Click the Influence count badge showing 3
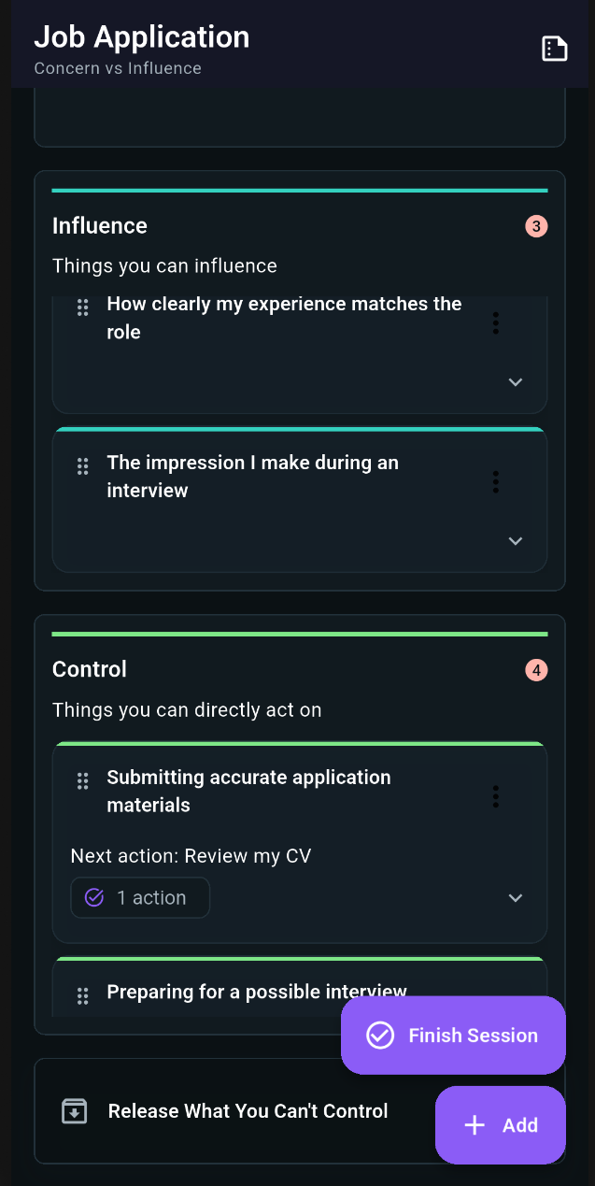This screenshot has width=595, height=1186. (x=536, y=226)
